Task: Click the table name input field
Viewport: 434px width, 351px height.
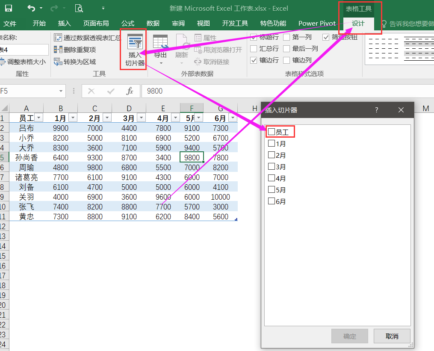Action: [x=24, y=50]
